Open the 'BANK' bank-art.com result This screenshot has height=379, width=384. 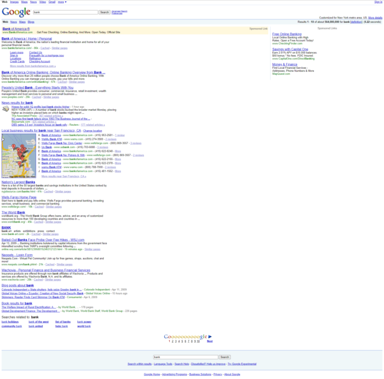6,228
